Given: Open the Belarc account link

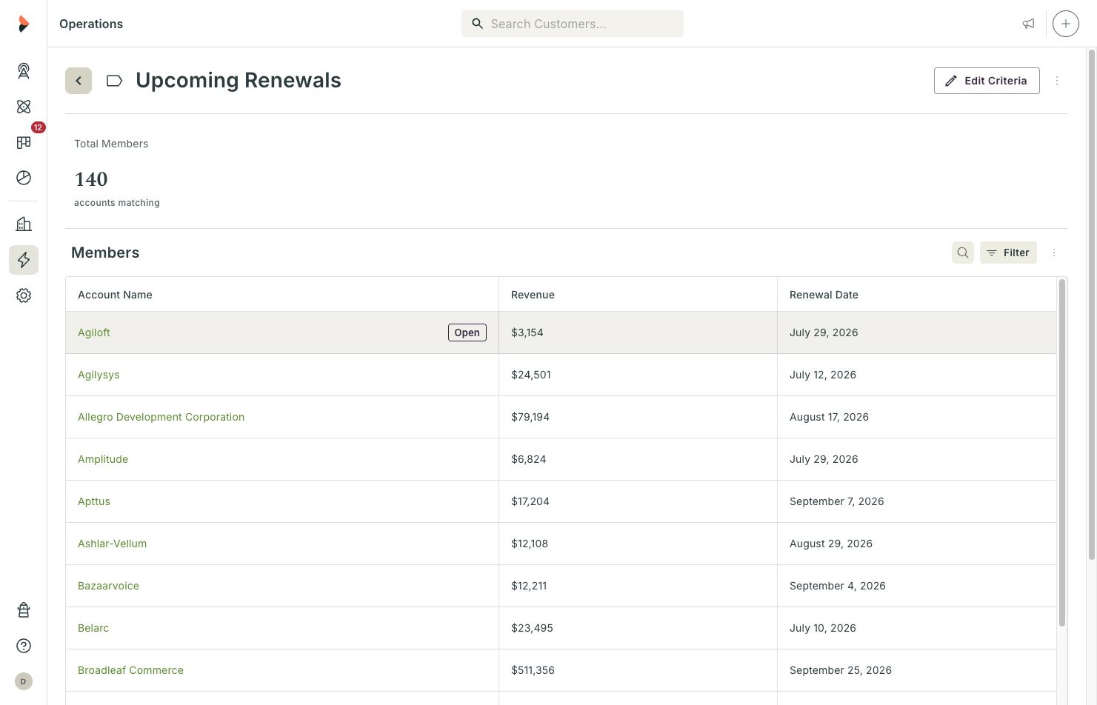Looking at the screenshot, I should (93, 628).
